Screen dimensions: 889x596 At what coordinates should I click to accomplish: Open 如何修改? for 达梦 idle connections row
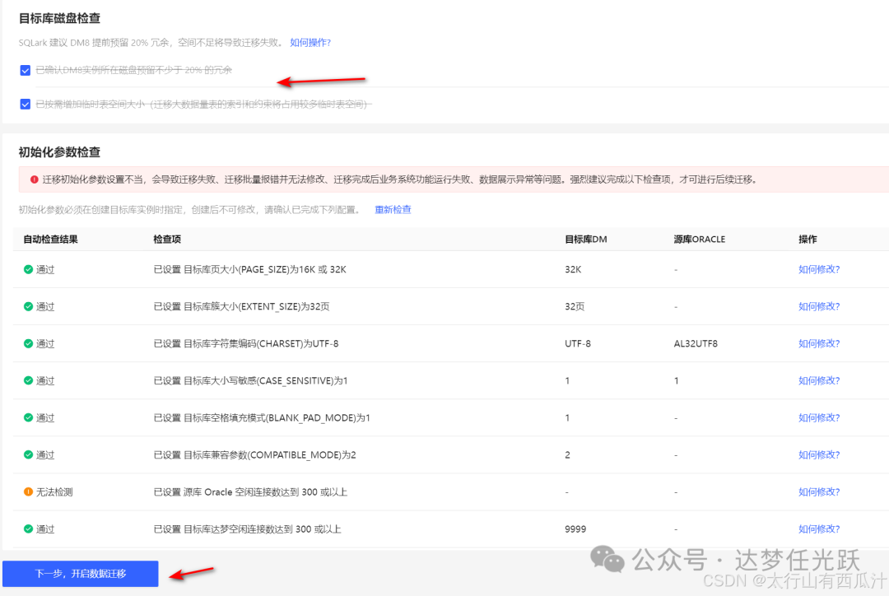click(819, 529)
